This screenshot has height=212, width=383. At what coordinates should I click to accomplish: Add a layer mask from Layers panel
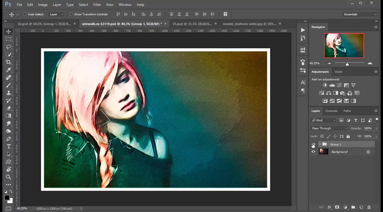tap(337, 207)
